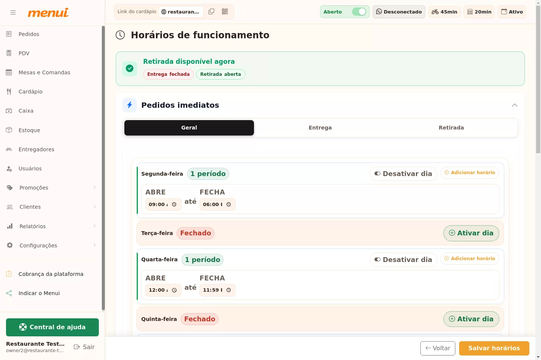The height and width of the screenshot is (360, 541).
Task: Click the Pedidos sidebar icon
Action: coord(9,34)
